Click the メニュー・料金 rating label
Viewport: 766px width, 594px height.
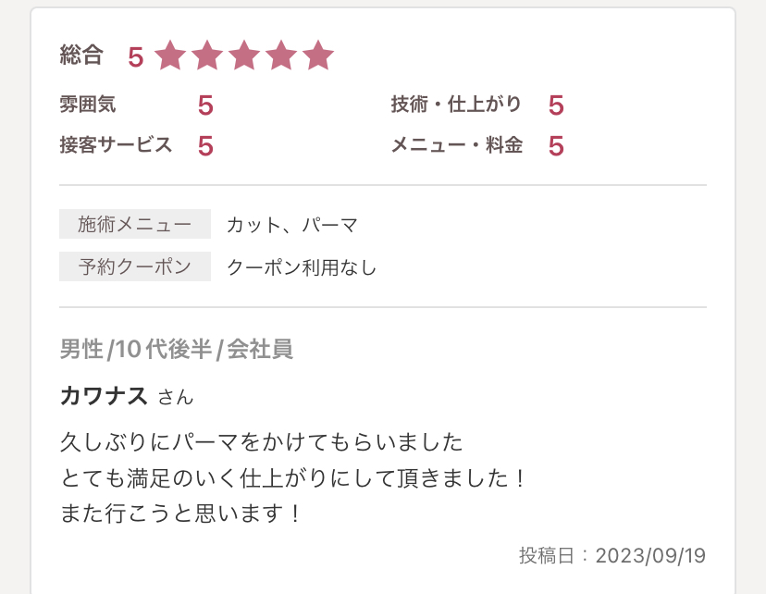click(456, 145)
